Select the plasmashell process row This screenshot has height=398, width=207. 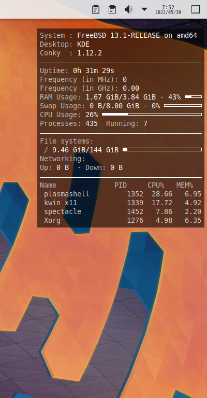coord(121,194)
